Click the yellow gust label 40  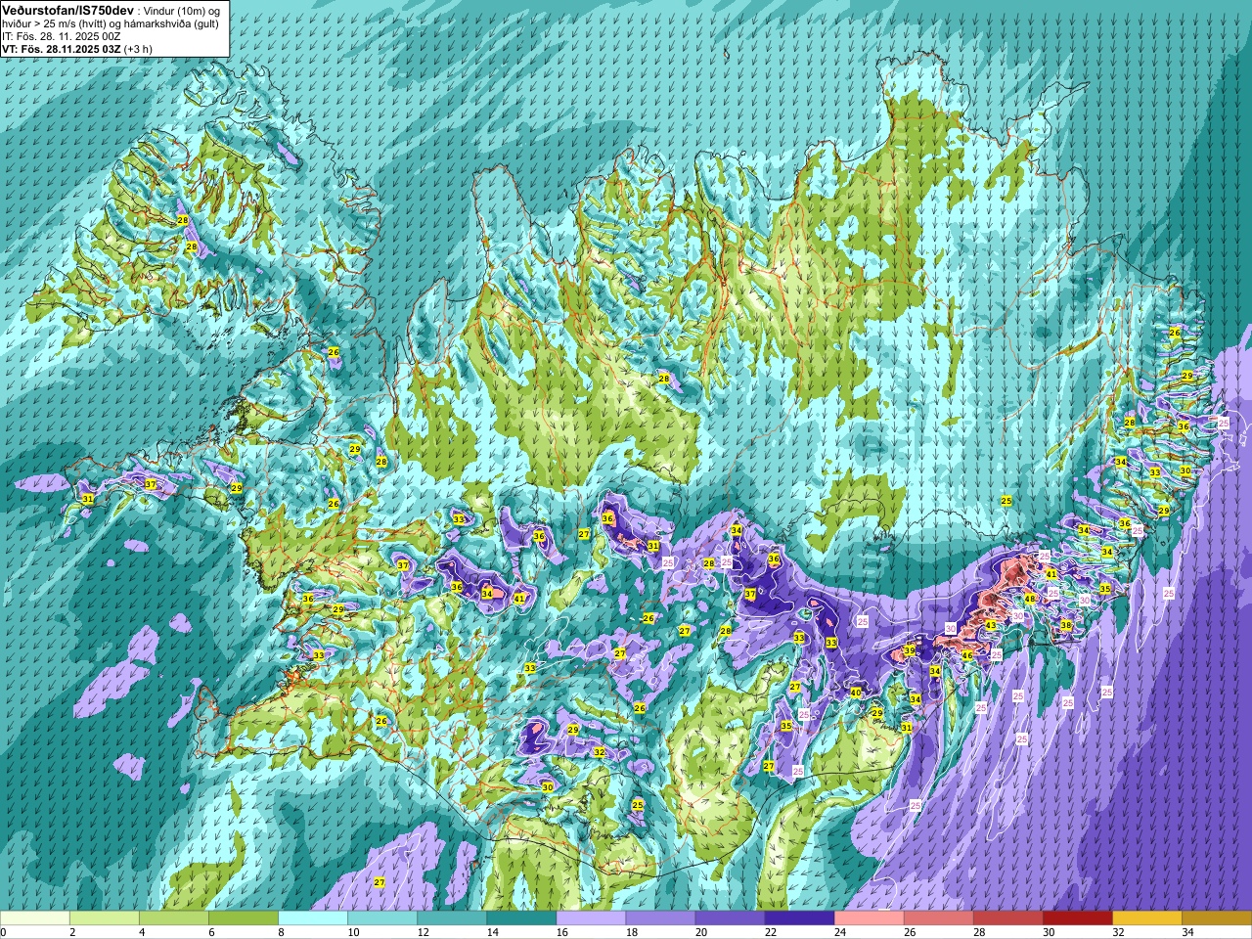[x=856, y=693]
